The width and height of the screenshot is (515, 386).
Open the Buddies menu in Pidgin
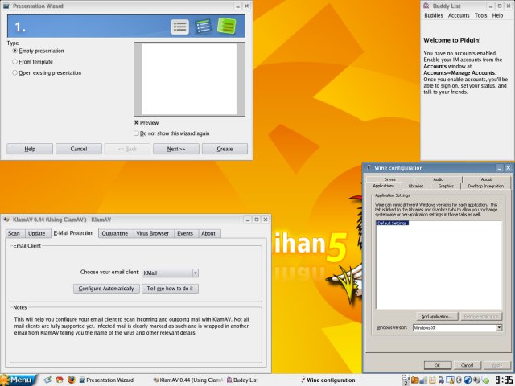pyautogui.click(x=434, y=15)
